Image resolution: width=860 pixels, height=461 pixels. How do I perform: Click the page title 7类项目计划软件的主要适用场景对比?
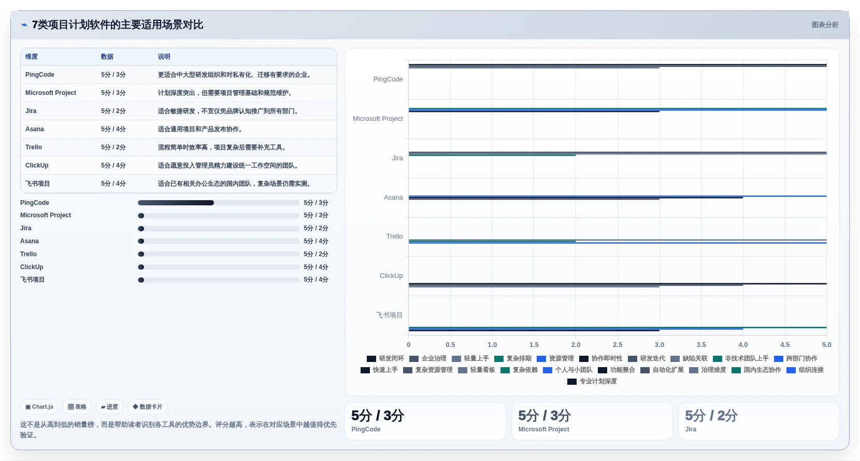pos(118,25)
